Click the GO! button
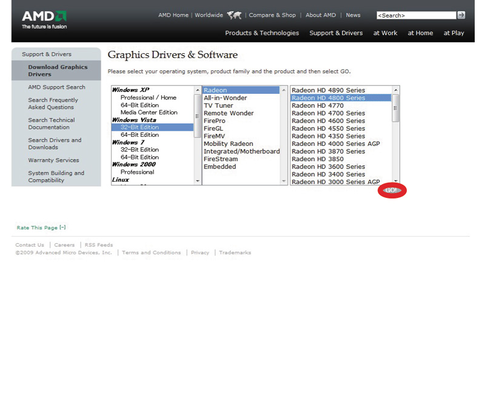The width and height of the screenshot is (485, 402). click(392, 190)
